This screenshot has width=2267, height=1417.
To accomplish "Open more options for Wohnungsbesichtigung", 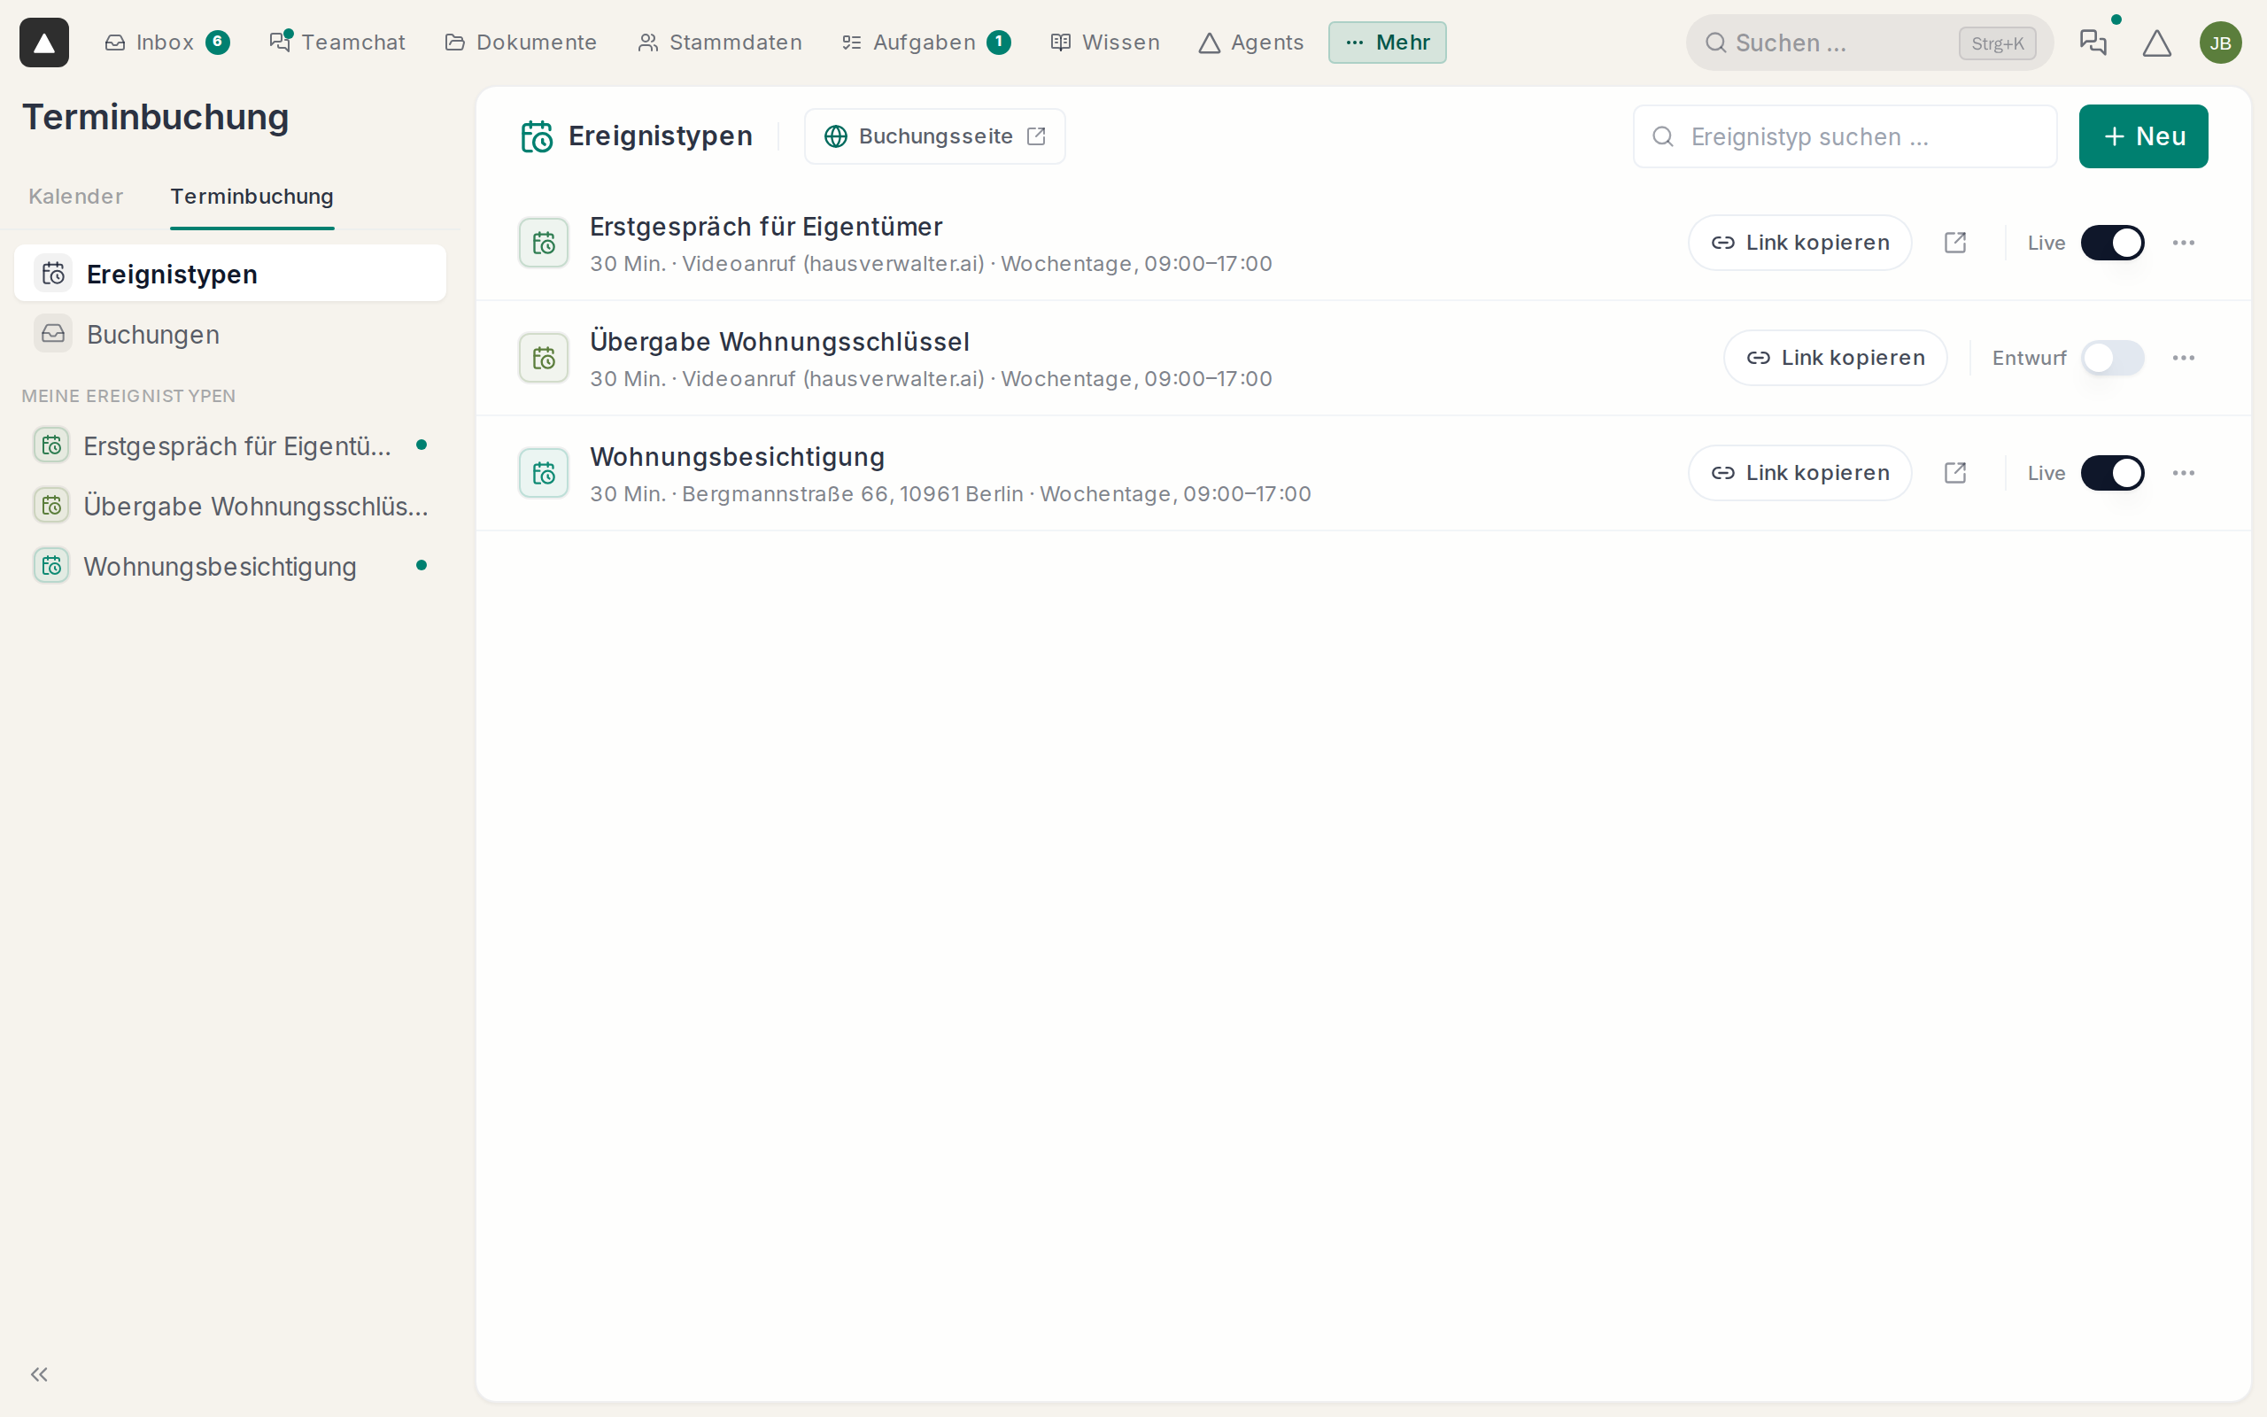I will pyautogui.click(x=2184, y=473).
